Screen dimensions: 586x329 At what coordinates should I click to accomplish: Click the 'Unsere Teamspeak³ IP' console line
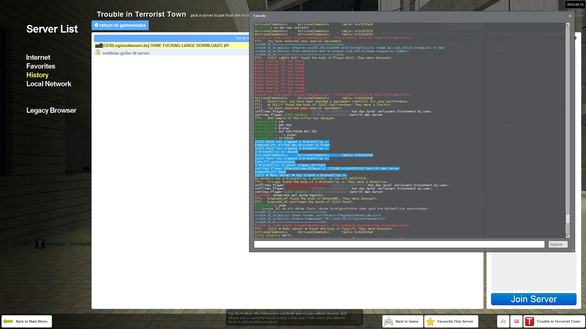(x=320, y=219)
